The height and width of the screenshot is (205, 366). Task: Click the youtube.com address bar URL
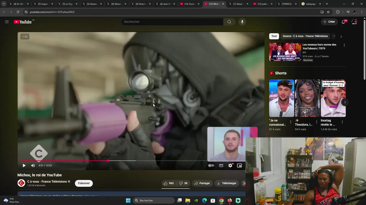click(x=52, y=12)
